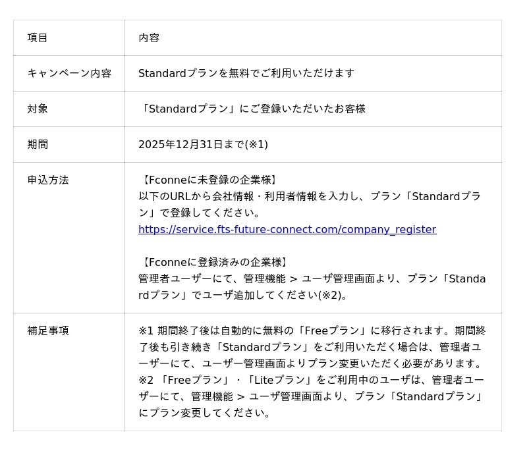Click the 【Fconneに未登録の企業様】 heading
Viewport: 527px width, 451px height.
209,180
